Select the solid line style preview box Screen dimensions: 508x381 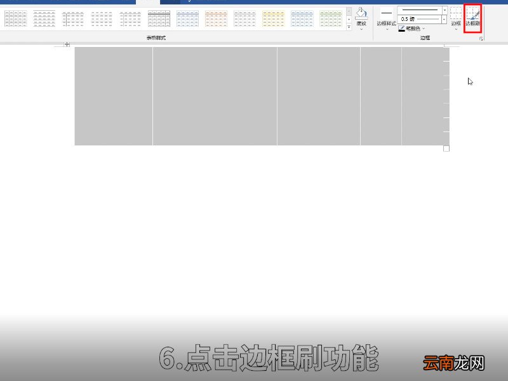(420, 10)
